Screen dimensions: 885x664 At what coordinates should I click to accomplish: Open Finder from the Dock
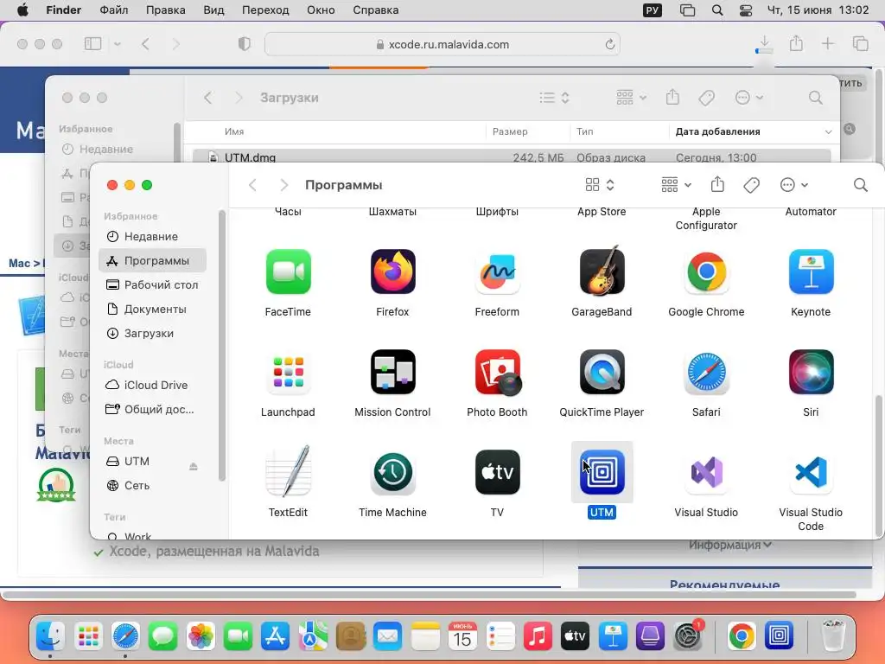[x=51, y=636]
